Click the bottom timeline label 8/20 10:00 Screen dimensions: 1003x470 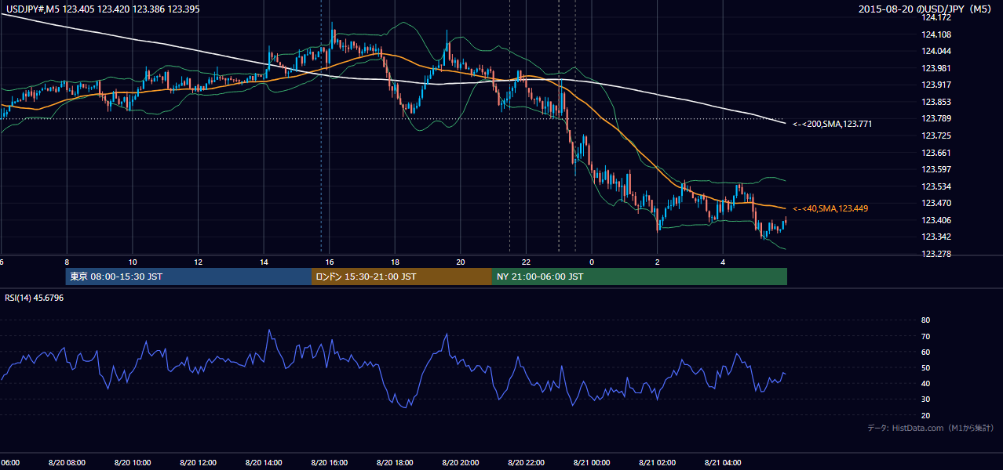(133, 462)
